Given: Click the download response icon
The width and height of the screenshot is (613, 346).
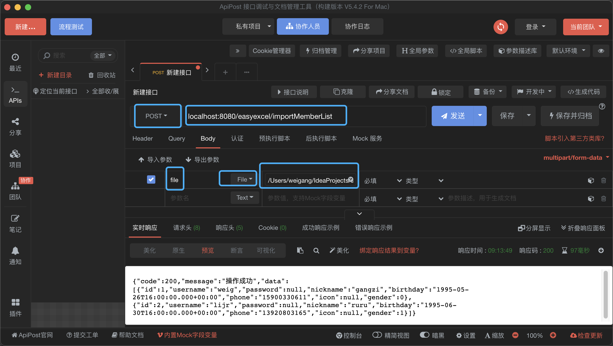Looking at the screenshot, I should (x=601, y=250).
